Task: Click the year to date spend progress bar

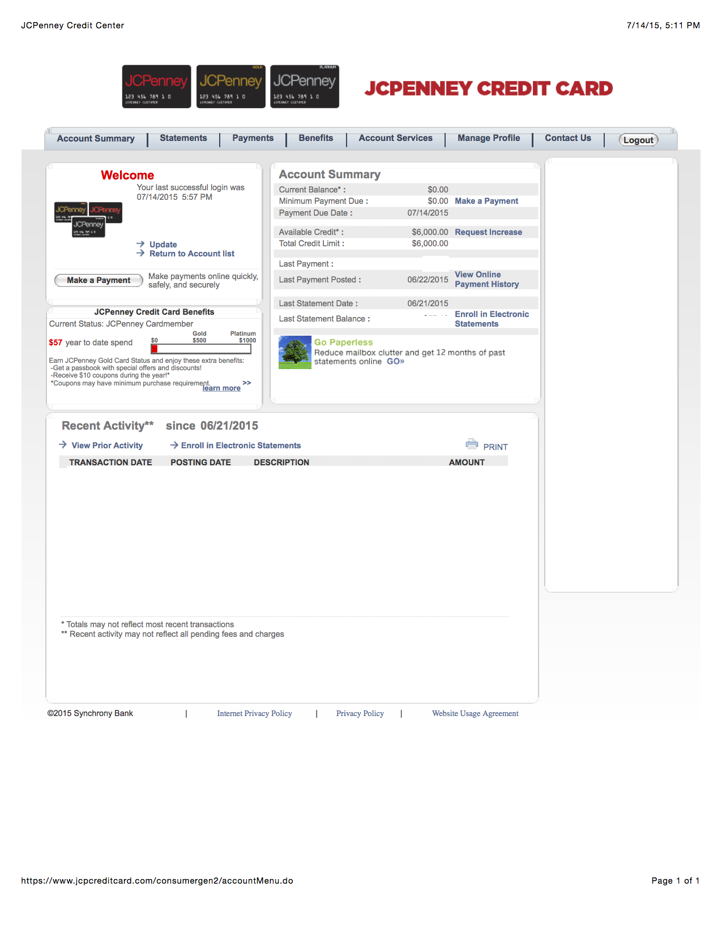Action: (x=200, y=349)
